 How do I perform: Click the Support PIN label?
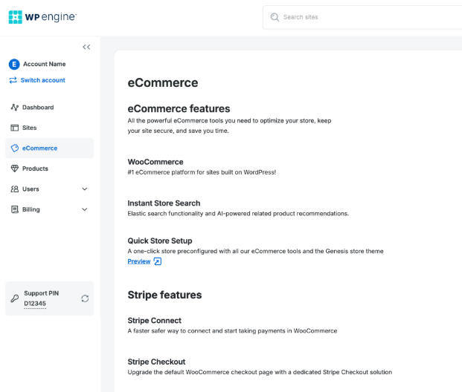tap(41, 293)
